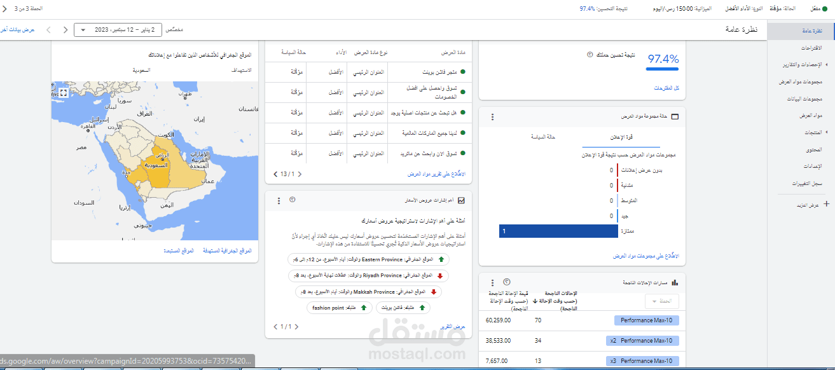This screenshot has height=370, width=835.
Task: Open 'كل المقترحات' link
Action: click(666, 88)
